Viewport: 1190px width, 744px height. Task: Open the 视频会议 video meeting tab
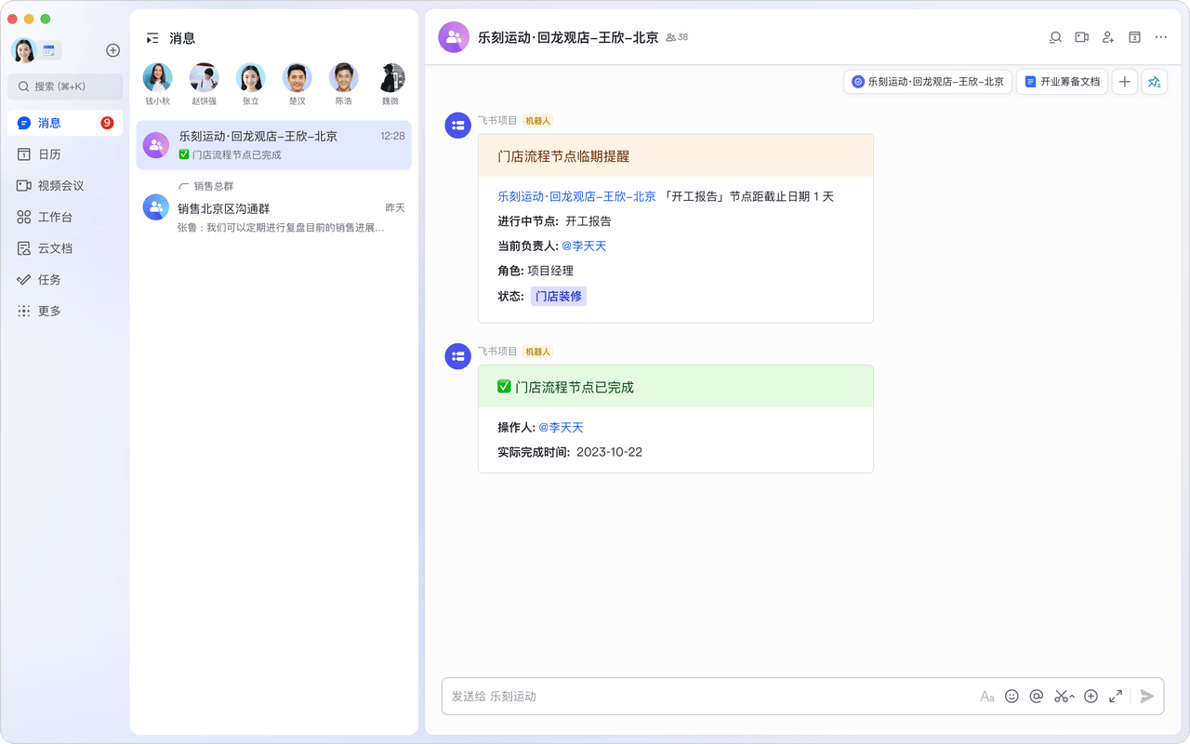(x=65, y=186)
